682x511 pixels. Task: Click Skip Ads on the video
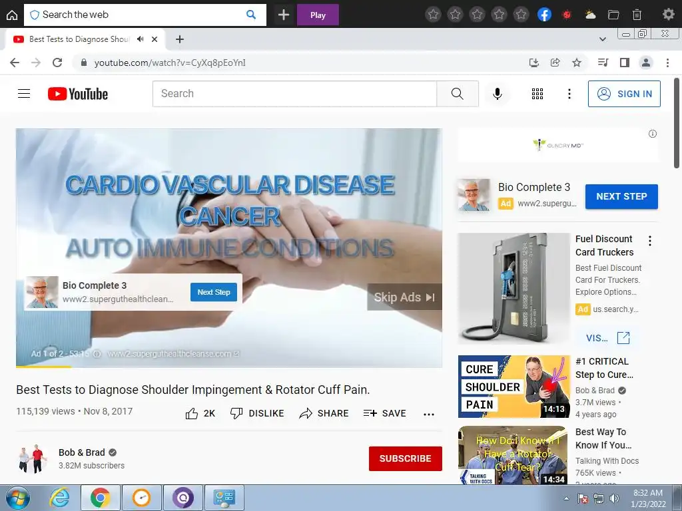pos(404,297)
